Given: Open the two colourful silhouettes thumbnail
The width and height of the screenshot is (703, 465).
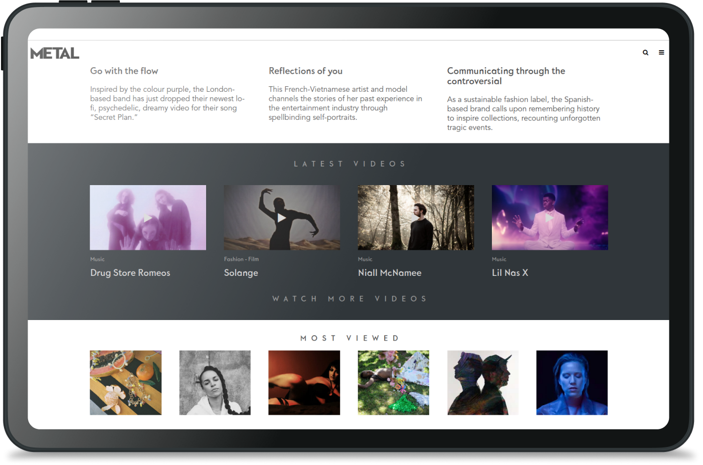Looking at the screenshot, I should 482,383.
